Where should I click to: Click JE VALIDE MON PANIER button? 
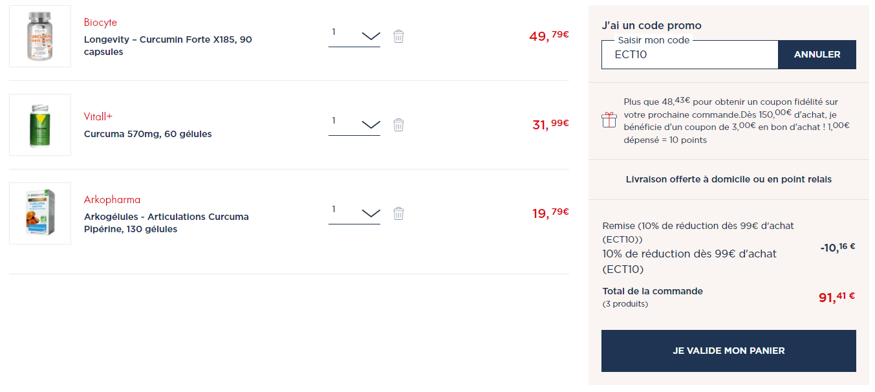point(729,351)
